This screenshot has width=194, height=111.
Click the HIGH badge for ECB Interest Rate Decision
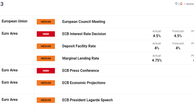pos(46,34)
